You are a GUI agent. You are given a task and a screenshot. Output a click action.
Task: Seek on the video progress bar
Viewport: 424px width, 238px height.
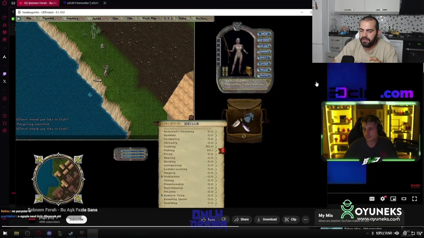tap(212, 227)
